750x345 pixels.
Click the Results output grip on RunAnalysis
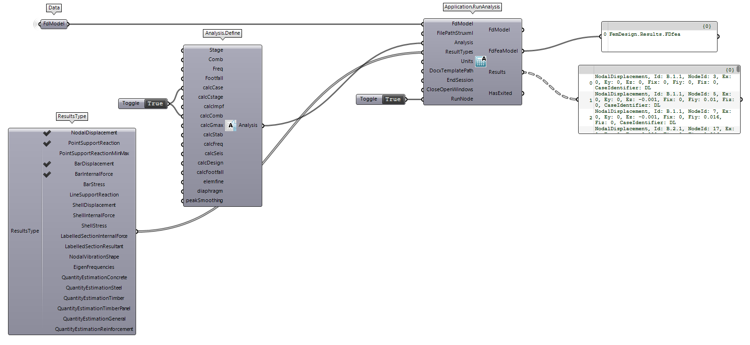pyautogui.click(x=523, y=72)
